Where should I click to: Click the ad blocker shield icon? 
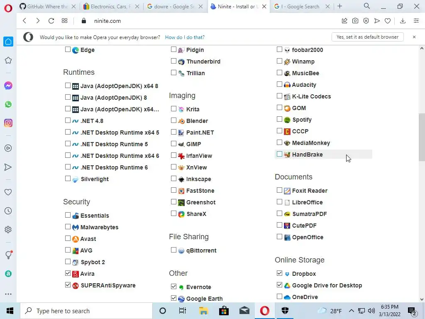coord(366,21)
